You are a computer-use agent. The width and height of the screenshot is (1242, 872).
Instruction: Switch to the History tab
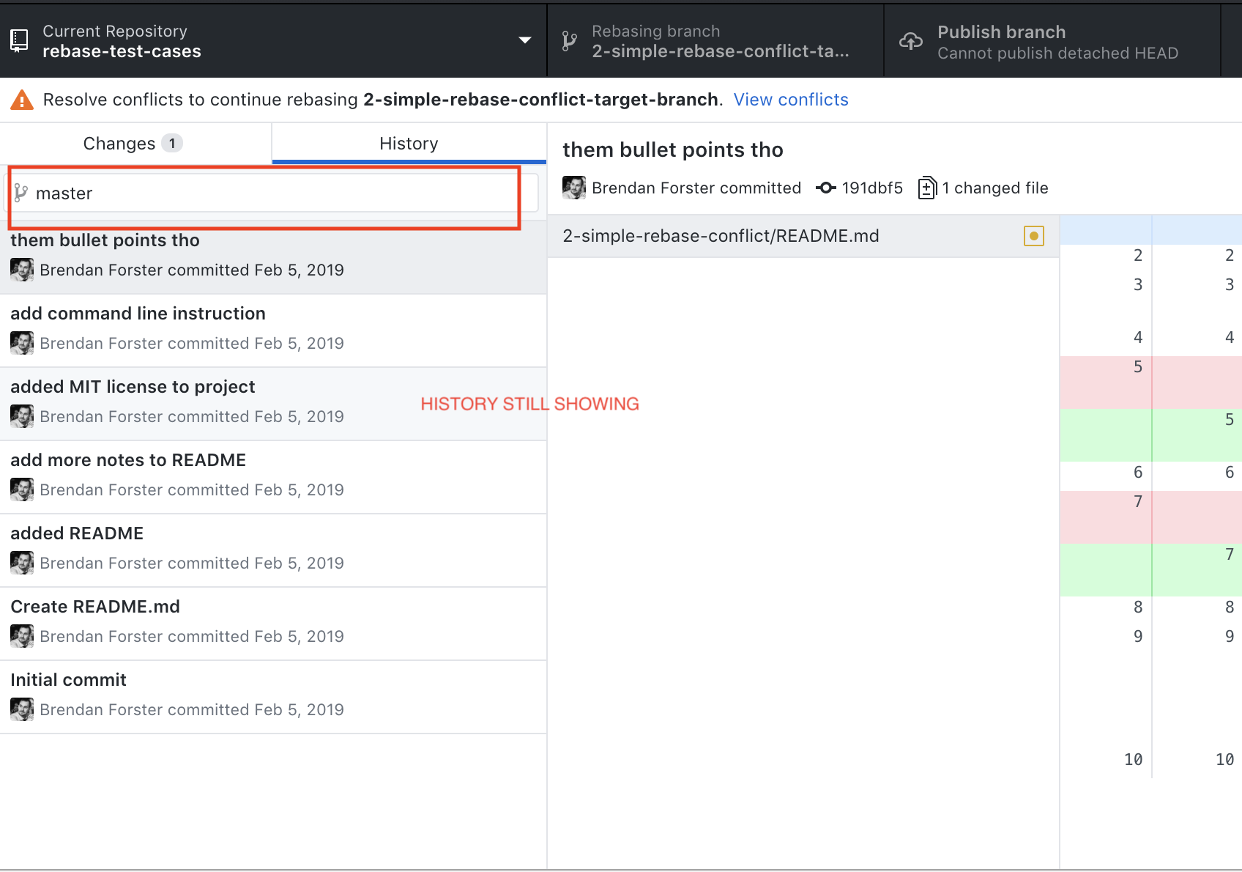(408, 143)
